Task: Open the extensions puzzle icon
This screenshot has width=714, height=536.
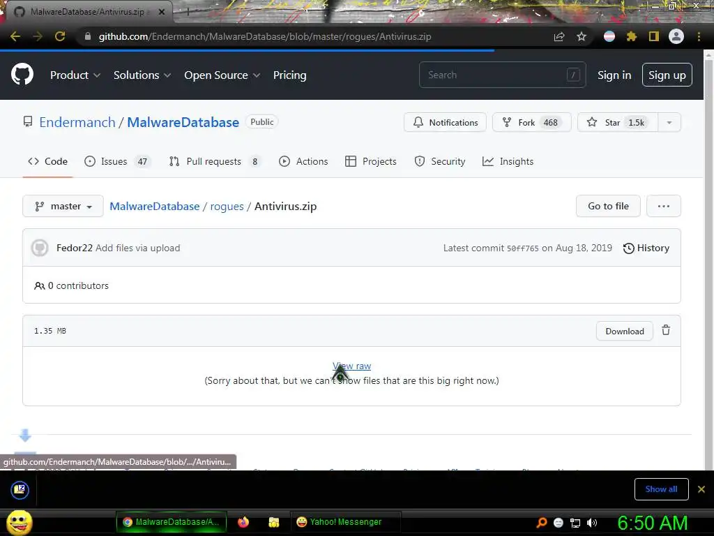Action: (631, 36)
